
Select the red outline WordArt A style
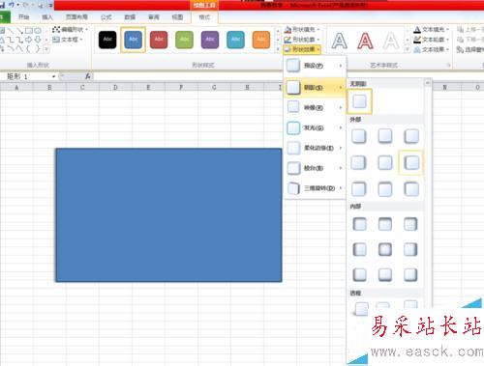[x=365, y=41]
